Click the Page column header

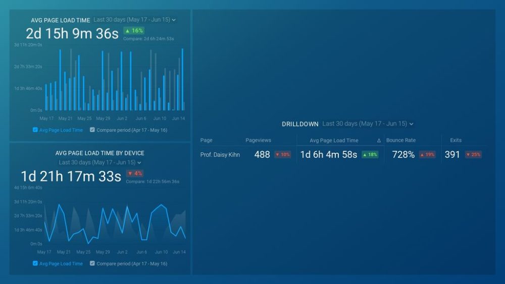pyautogui.click(x=206, y=140)
